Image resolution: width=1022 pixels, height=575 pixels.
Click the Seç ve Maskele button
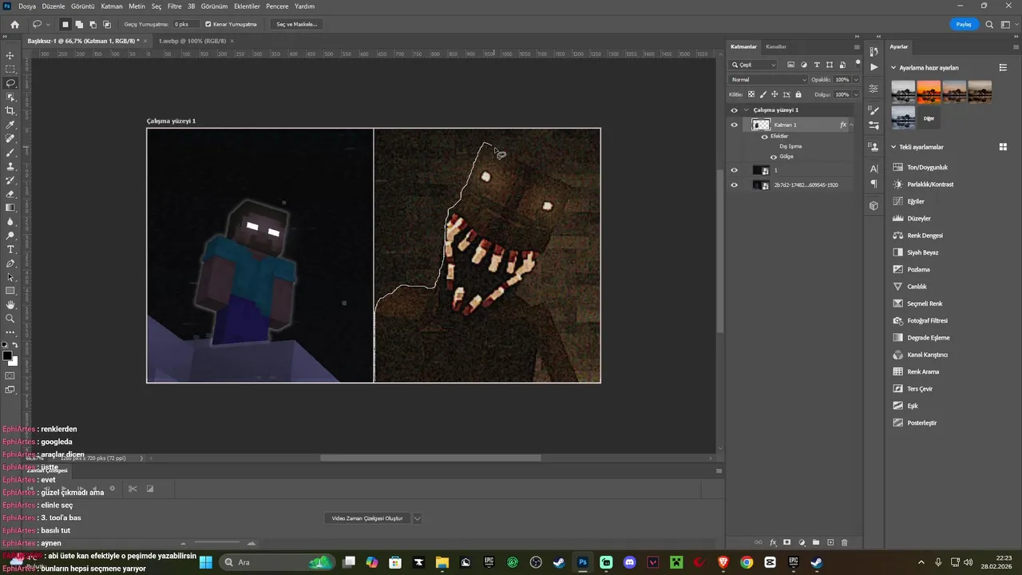[x=297, y=25]
